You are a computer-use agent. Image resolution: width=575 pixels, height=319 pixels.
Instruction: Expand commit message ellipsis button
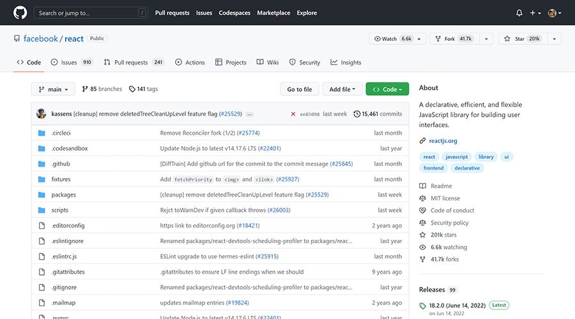pyautogui.click(x=249, y=115)
